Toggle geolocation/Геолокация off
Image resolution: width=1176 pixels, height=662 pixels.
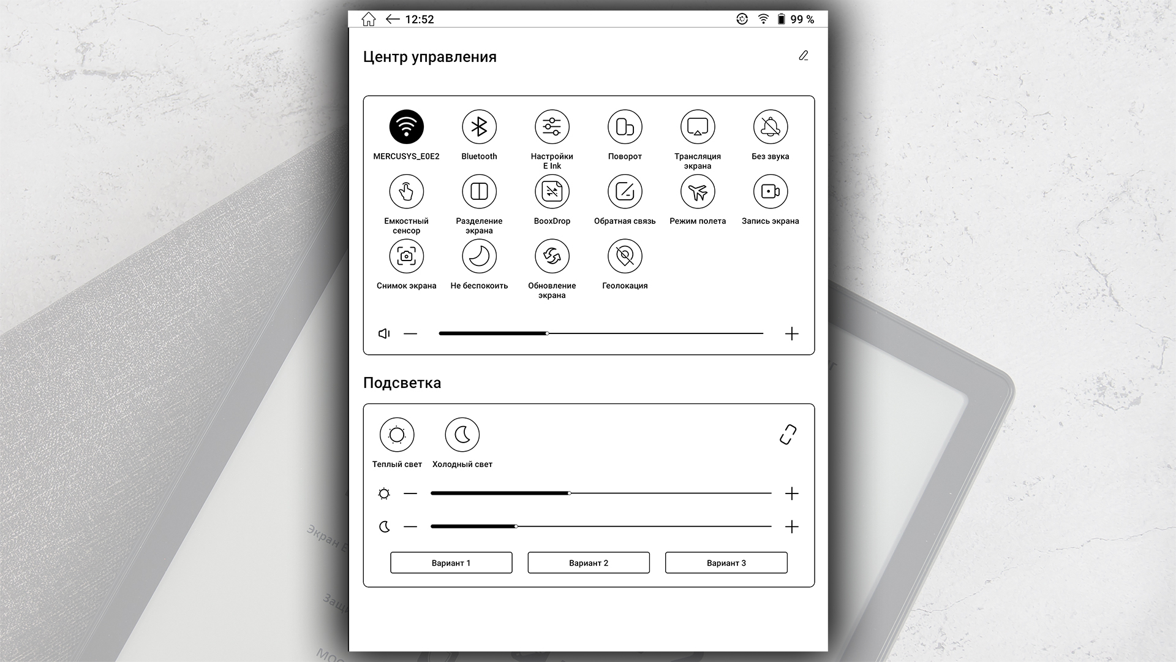(x=624, y=256)
